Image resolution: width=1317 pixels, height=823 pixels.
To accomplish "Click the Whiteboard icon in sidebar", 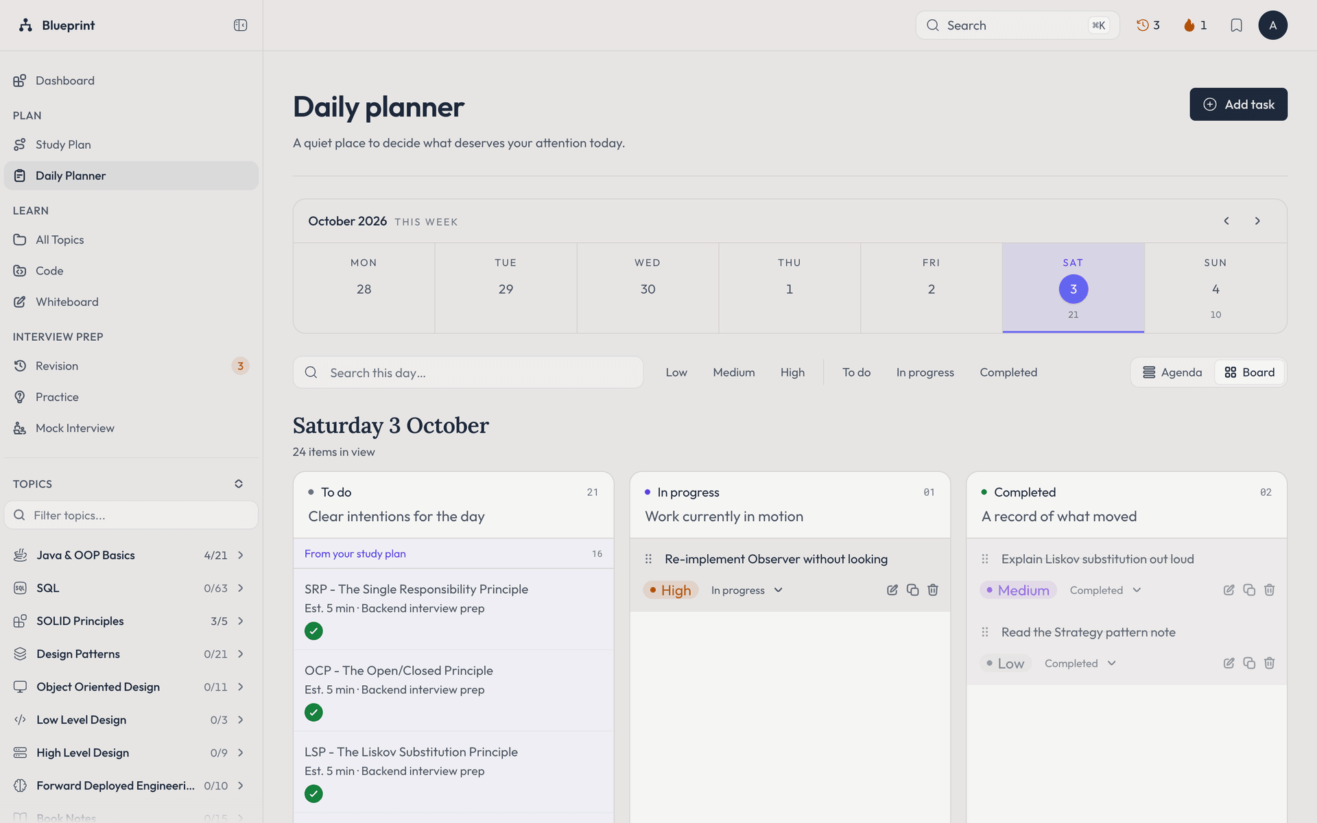I will pos(20,302).
